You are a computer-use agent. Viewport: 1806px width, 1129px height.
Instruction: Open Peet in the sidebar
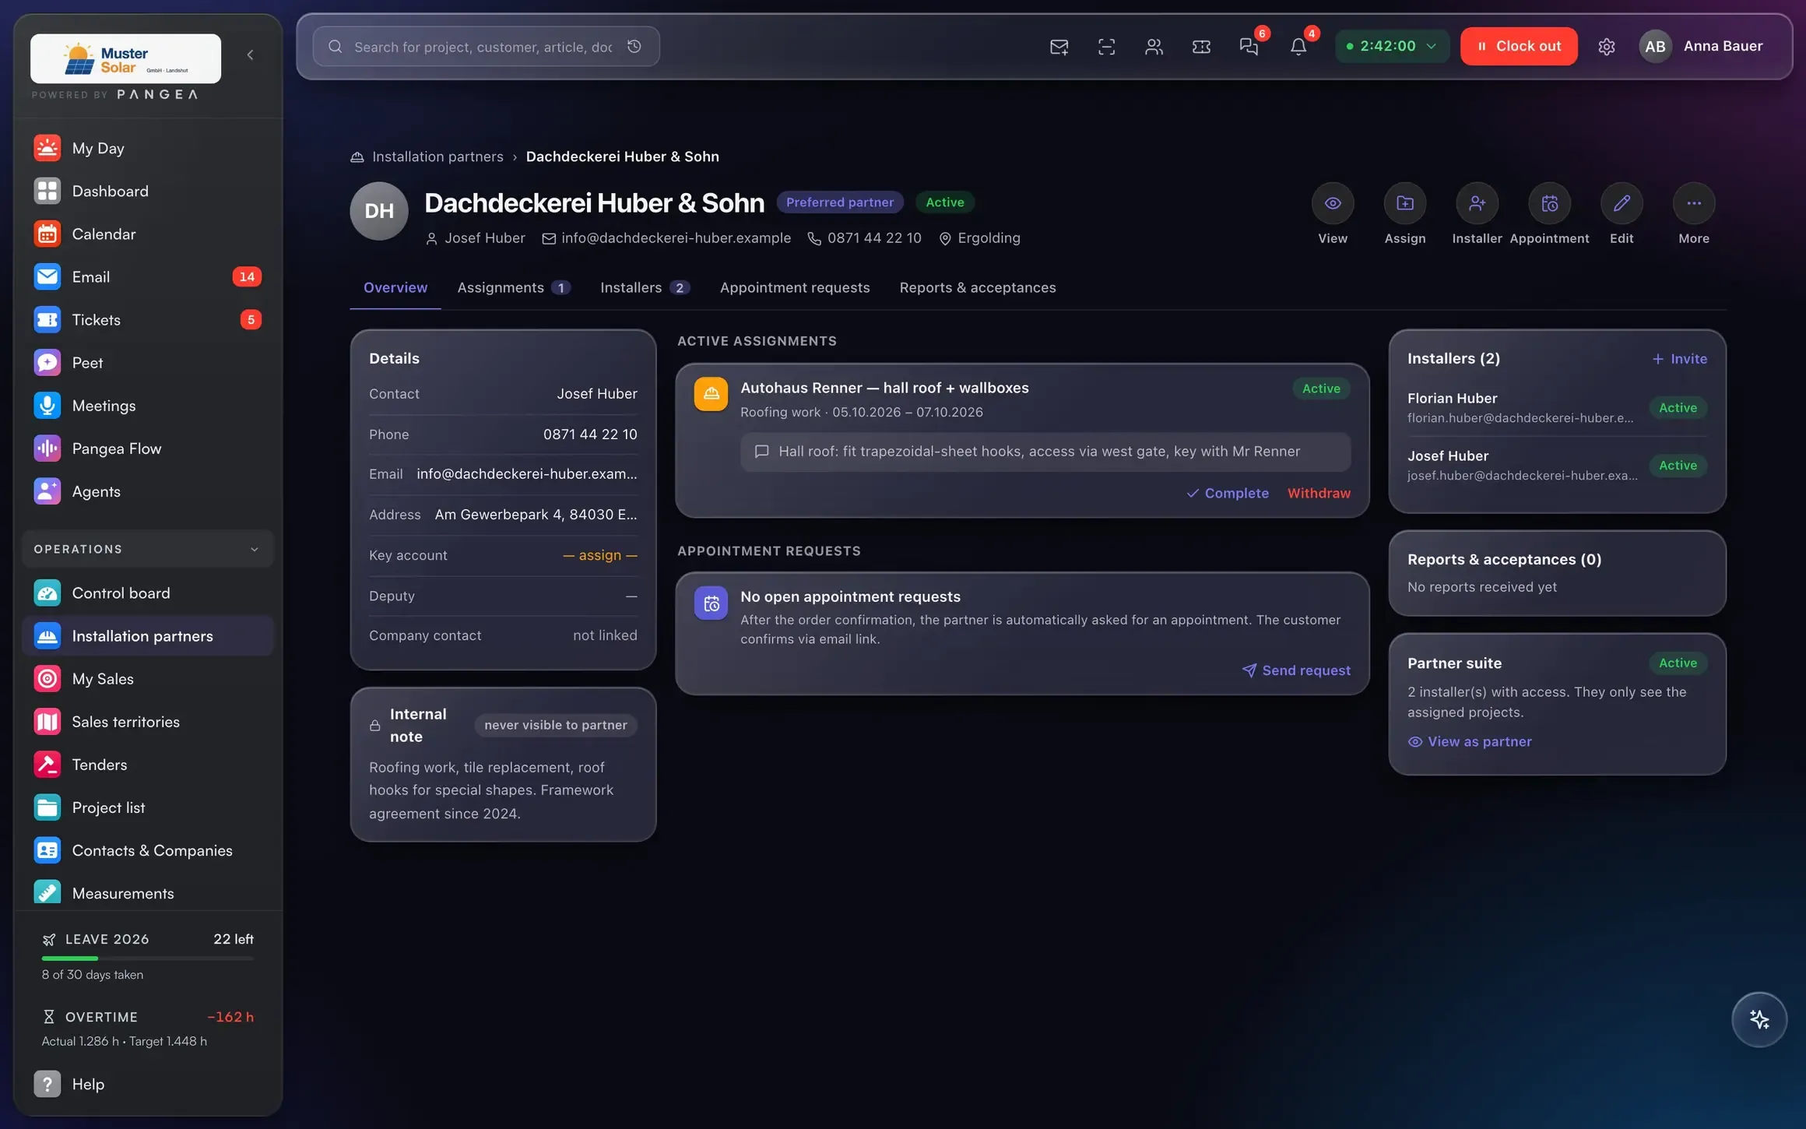(x=148, y=363)
